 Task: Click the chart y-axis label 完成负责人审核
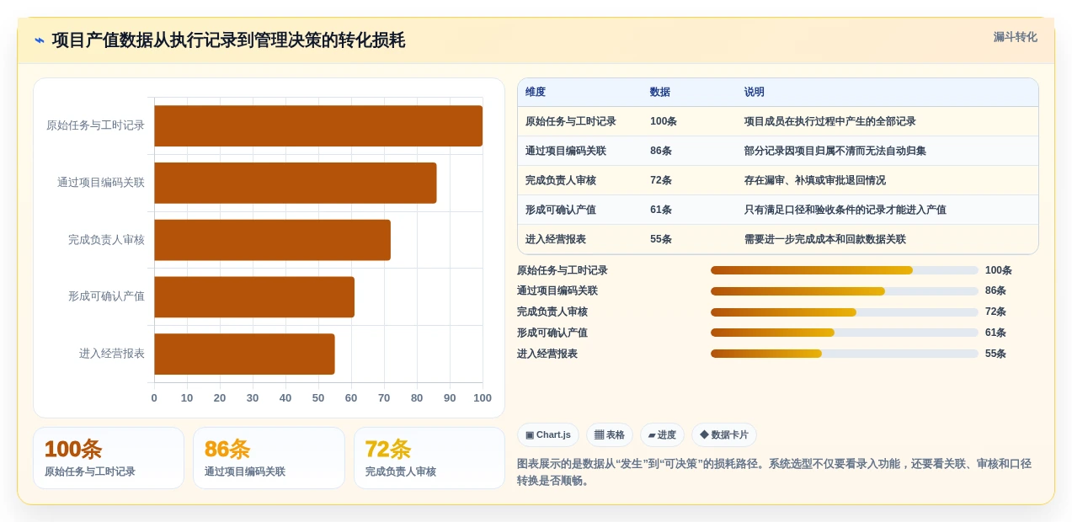(106, 240)
